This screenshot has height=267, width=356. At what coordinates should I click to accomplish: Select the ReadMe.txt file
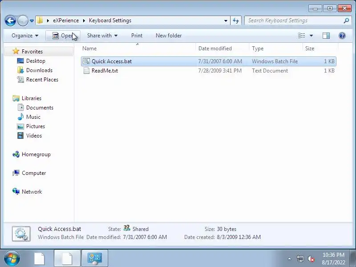point(208,71)
